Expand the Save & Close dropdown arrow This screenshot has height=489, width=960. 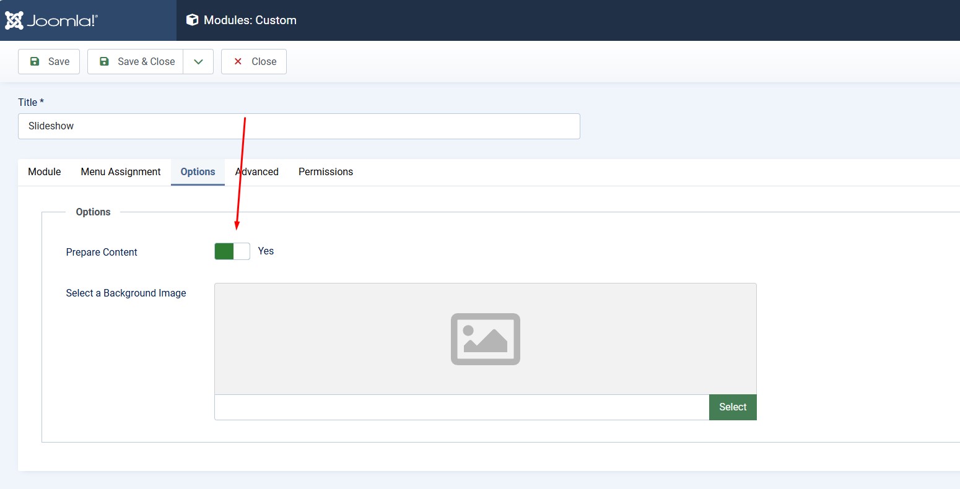198,61
